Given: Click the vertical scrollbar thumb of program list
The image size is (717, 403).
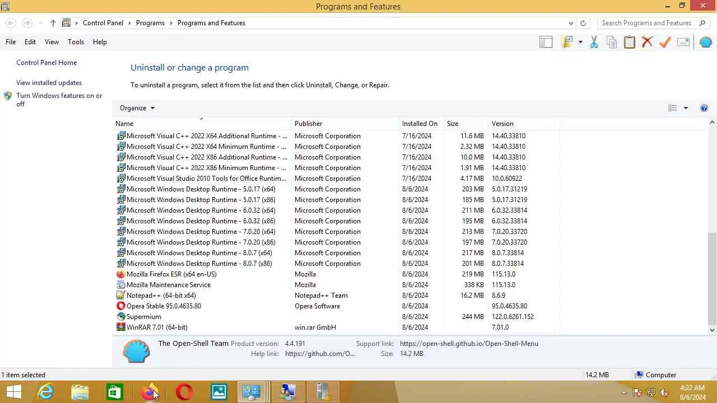Looking at the screenshot, I should (712, 279).
